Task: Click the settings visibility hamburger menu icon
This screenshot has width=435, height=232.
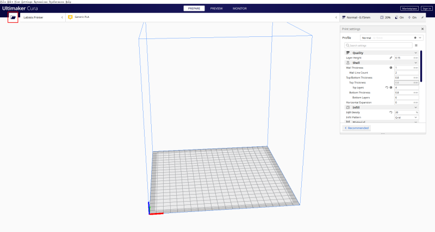Action: point(416,46)
